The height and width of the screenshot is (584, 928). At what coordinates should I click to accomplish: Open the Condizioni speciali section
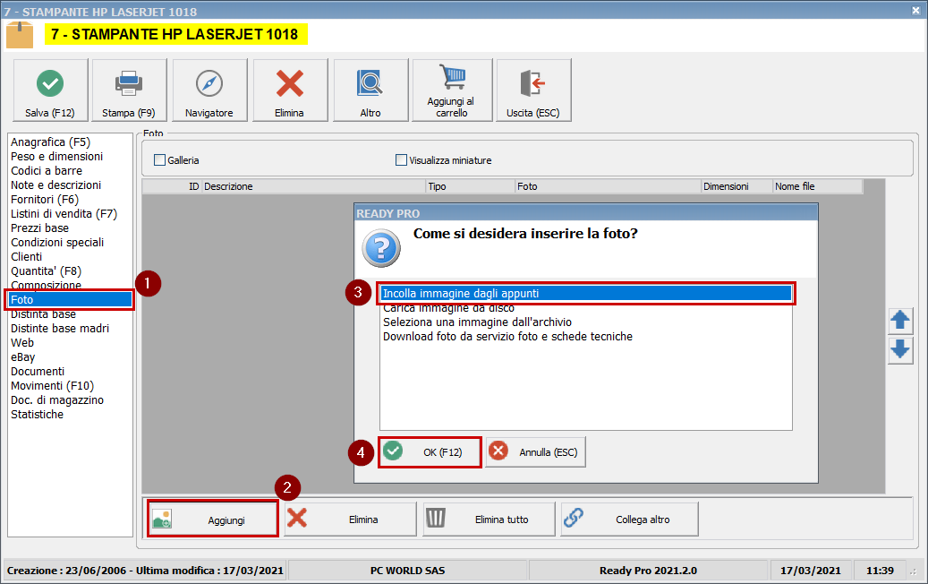click(x=56, y=242)
